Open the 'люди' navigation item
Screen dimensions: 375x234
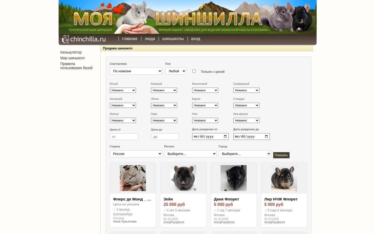150,39
